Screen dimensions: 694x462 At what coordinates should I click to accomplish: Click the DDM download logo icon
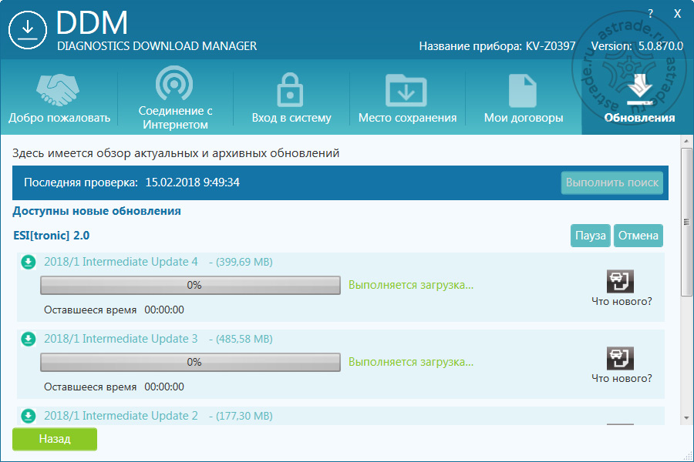[x=28, y=30]
